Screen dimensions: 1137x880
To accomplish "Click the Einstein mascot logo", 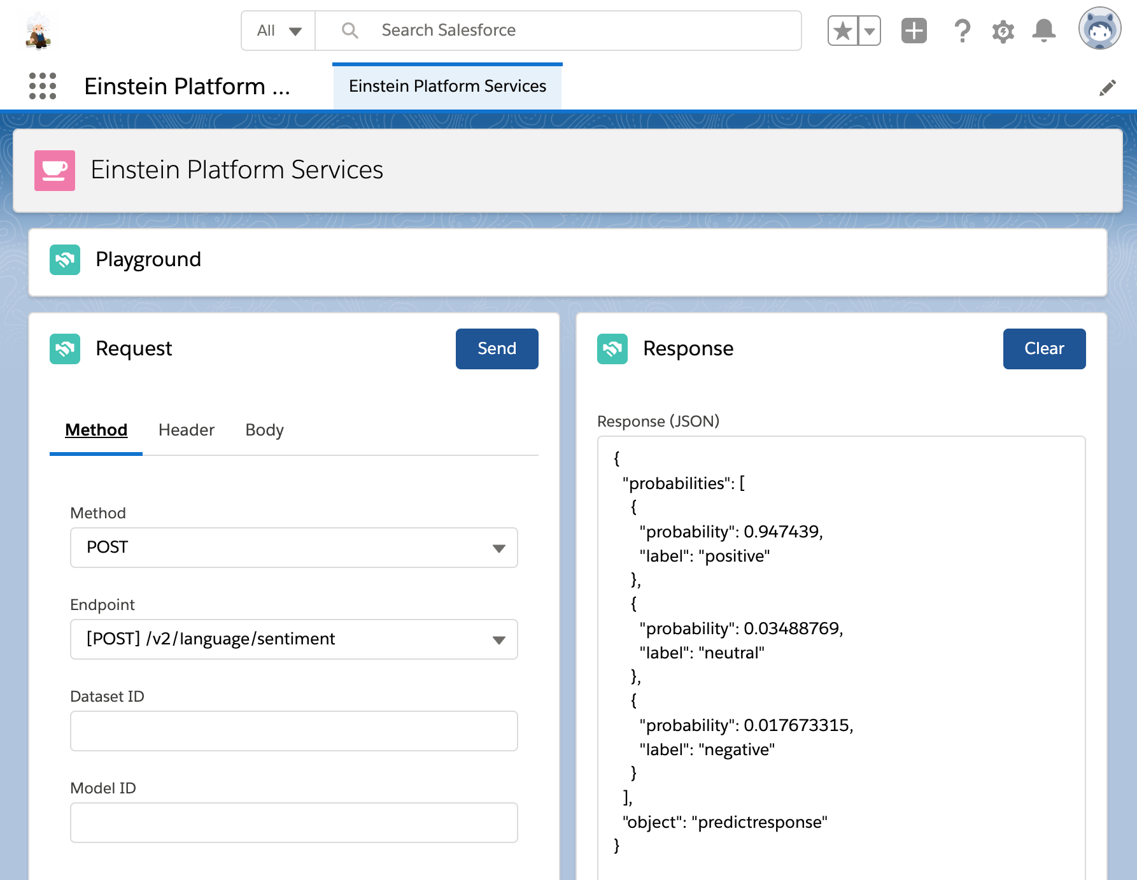I will coord(38,31).
